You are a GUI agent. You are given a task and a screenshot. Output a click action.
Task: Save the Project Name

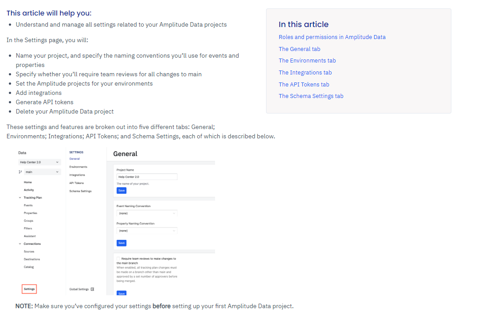click(x=121, y=191)
